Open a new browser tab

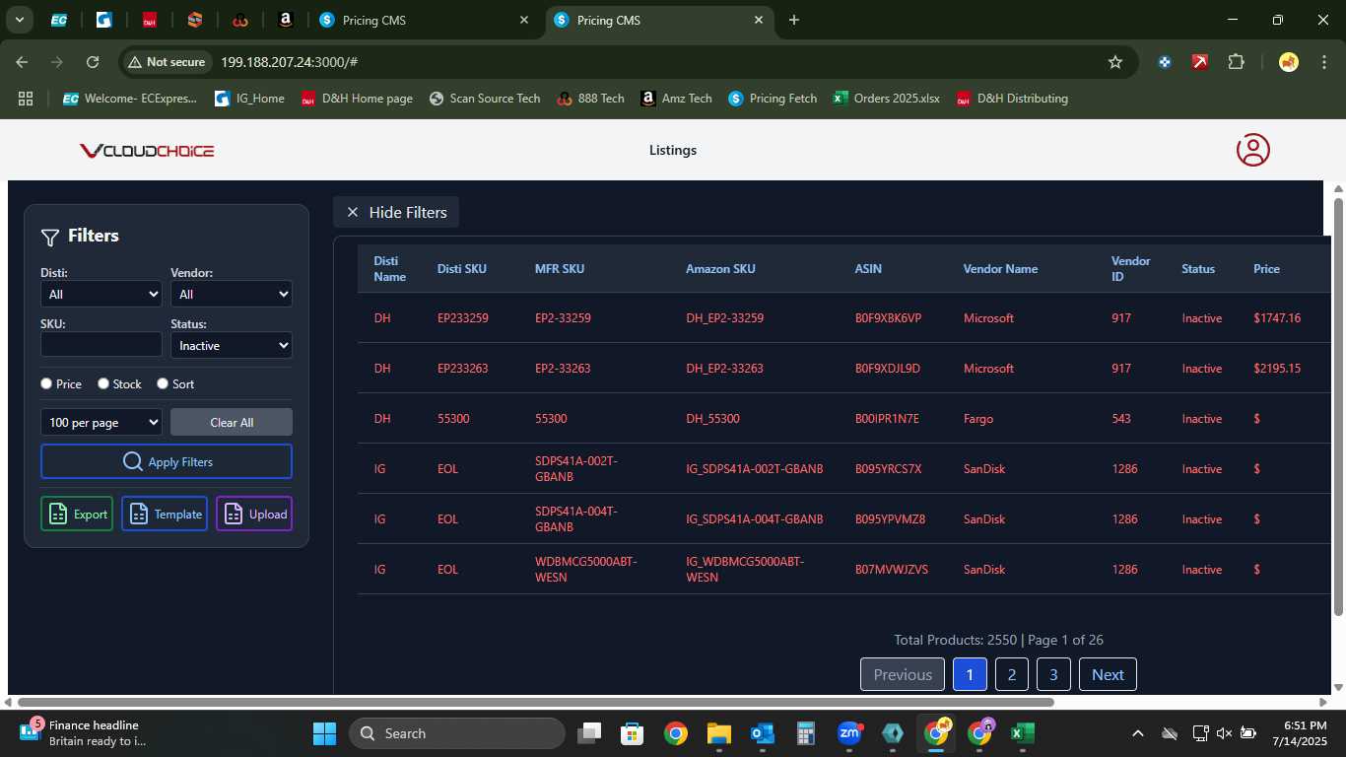coord(794,20)
